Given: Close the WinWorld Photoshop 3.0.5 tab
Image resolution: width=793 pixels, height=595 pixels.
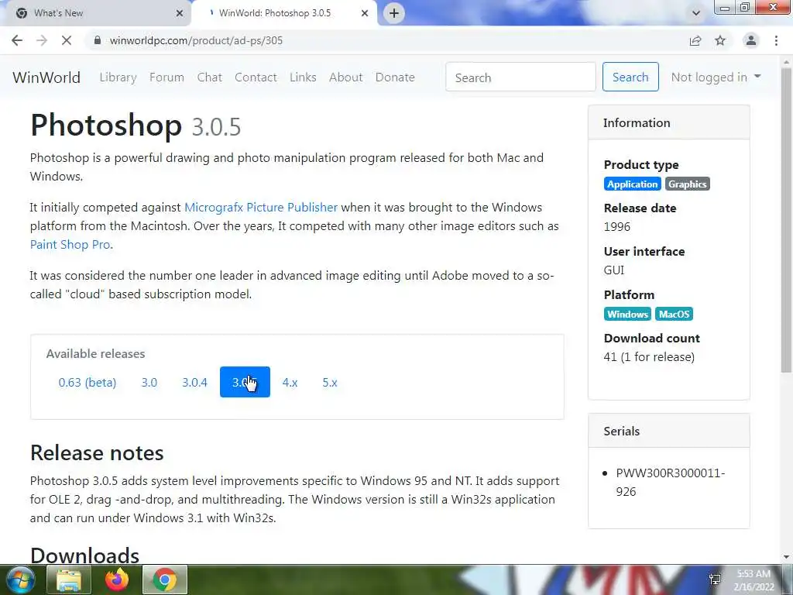Looking at the screenshot, I should 365,13.
